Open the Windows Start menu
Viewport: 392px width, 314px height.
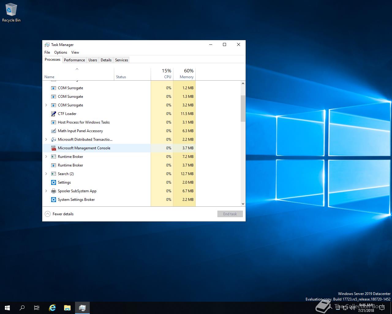click(7, 308)
